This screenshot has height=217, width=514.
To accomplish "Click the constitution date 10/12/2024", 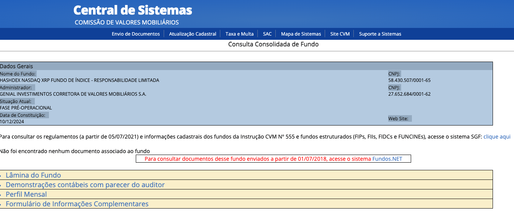I will tap(12, 122).
